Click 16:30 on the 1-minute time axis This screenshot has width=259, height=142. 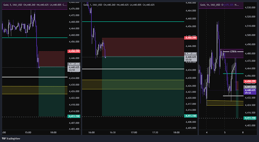click(x=113, y=133)
